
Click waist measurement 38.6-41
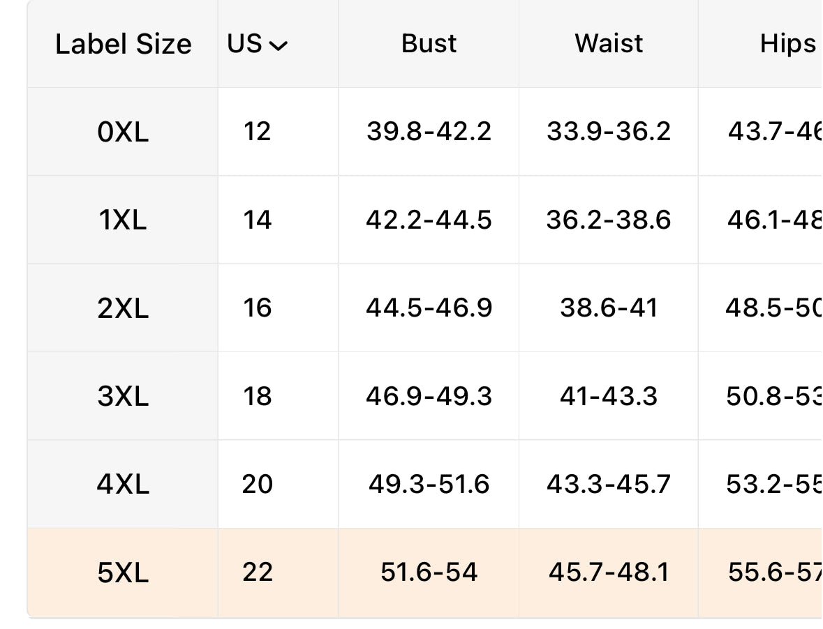click(609, 308)
